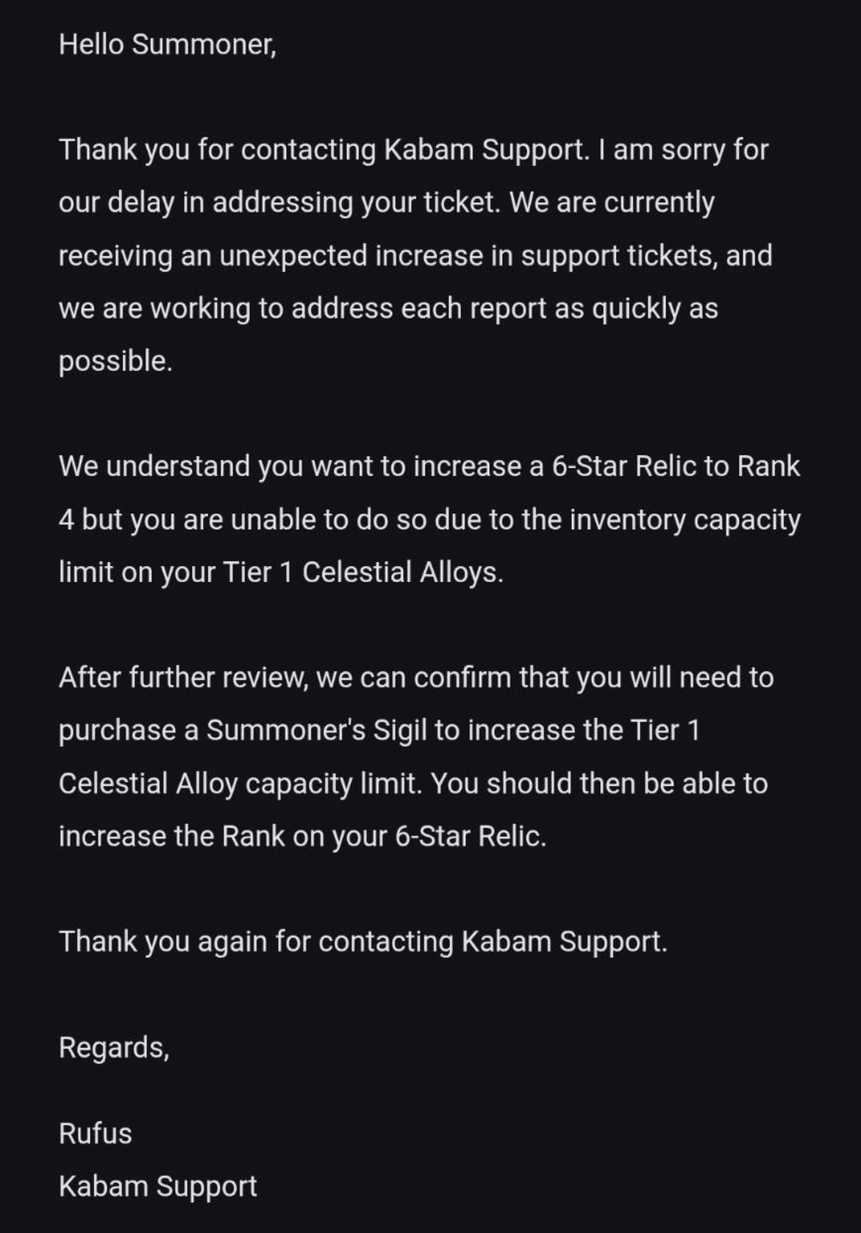Click the words 'You should then be able to'

click(x=600, y=783)
